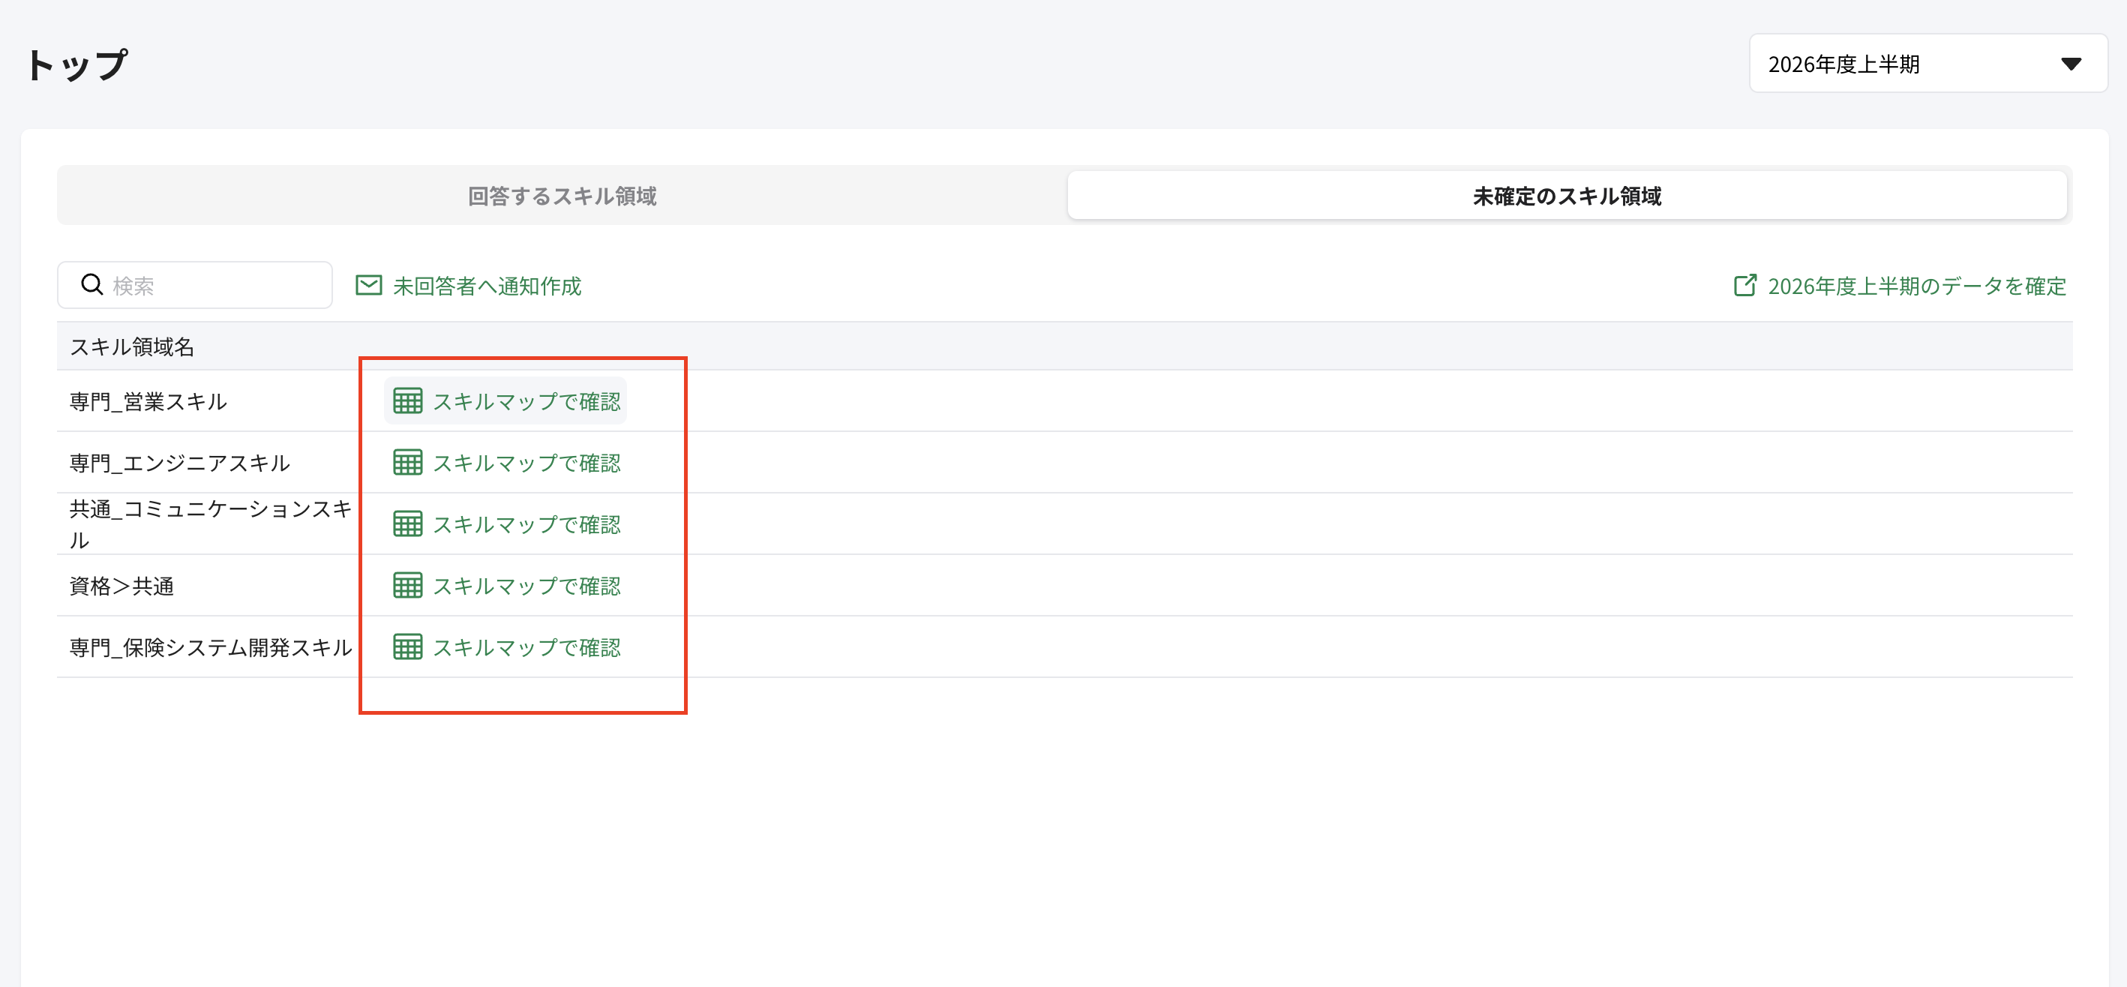Focus the 検索 search input field

[195, 285]
